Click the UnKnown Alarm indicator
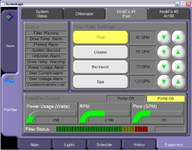This screenshot has height=150, width=192. coord(46,56)
